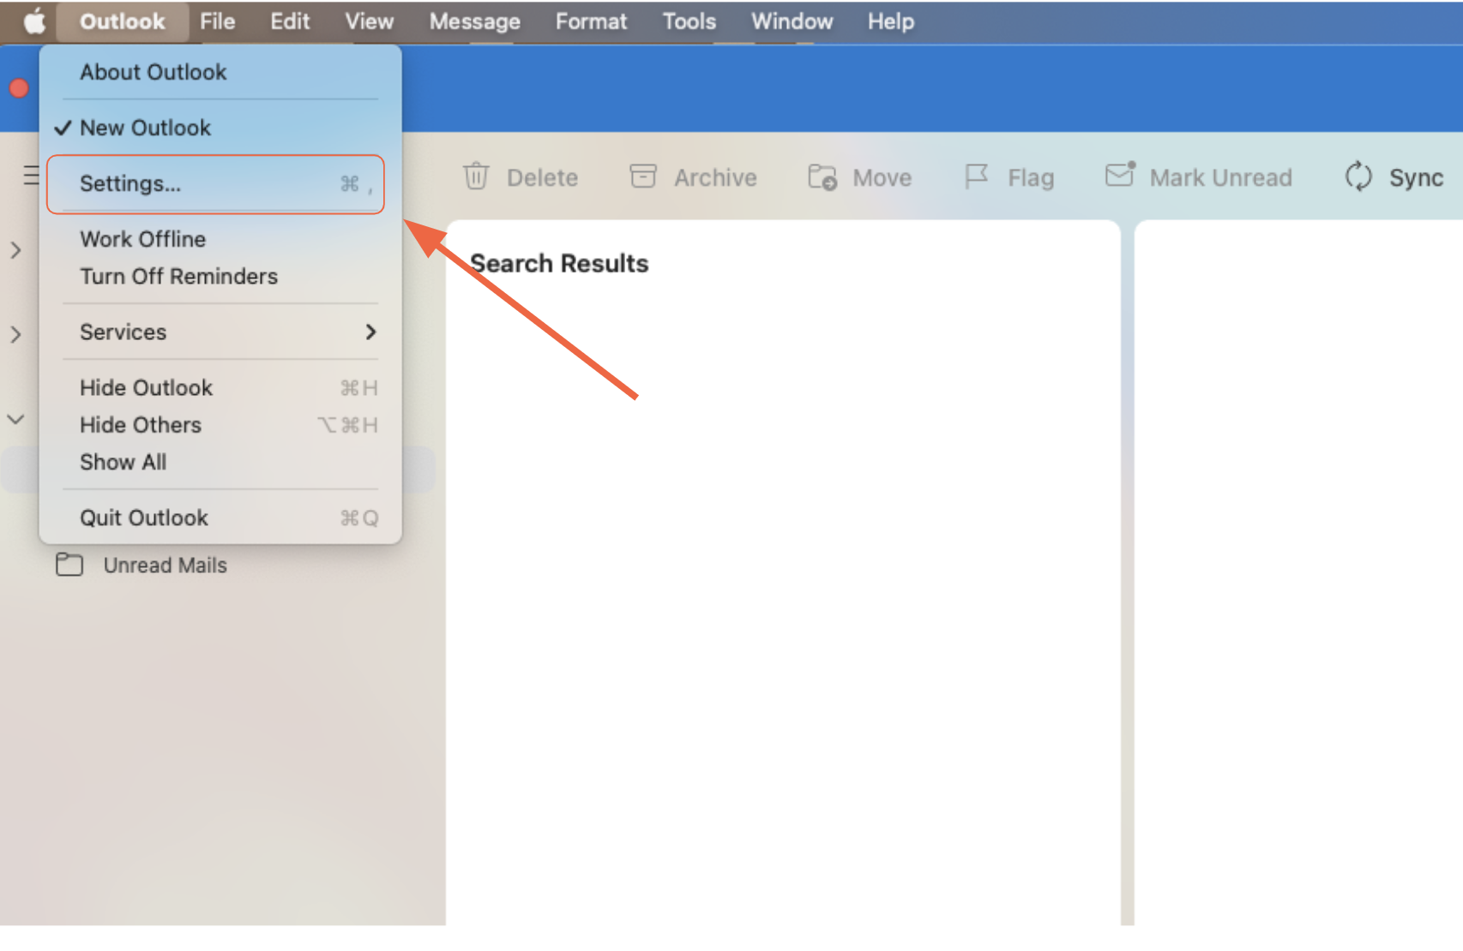Click the Archive box icon
Screen dimensions: 1463x951
coord(642,176)
